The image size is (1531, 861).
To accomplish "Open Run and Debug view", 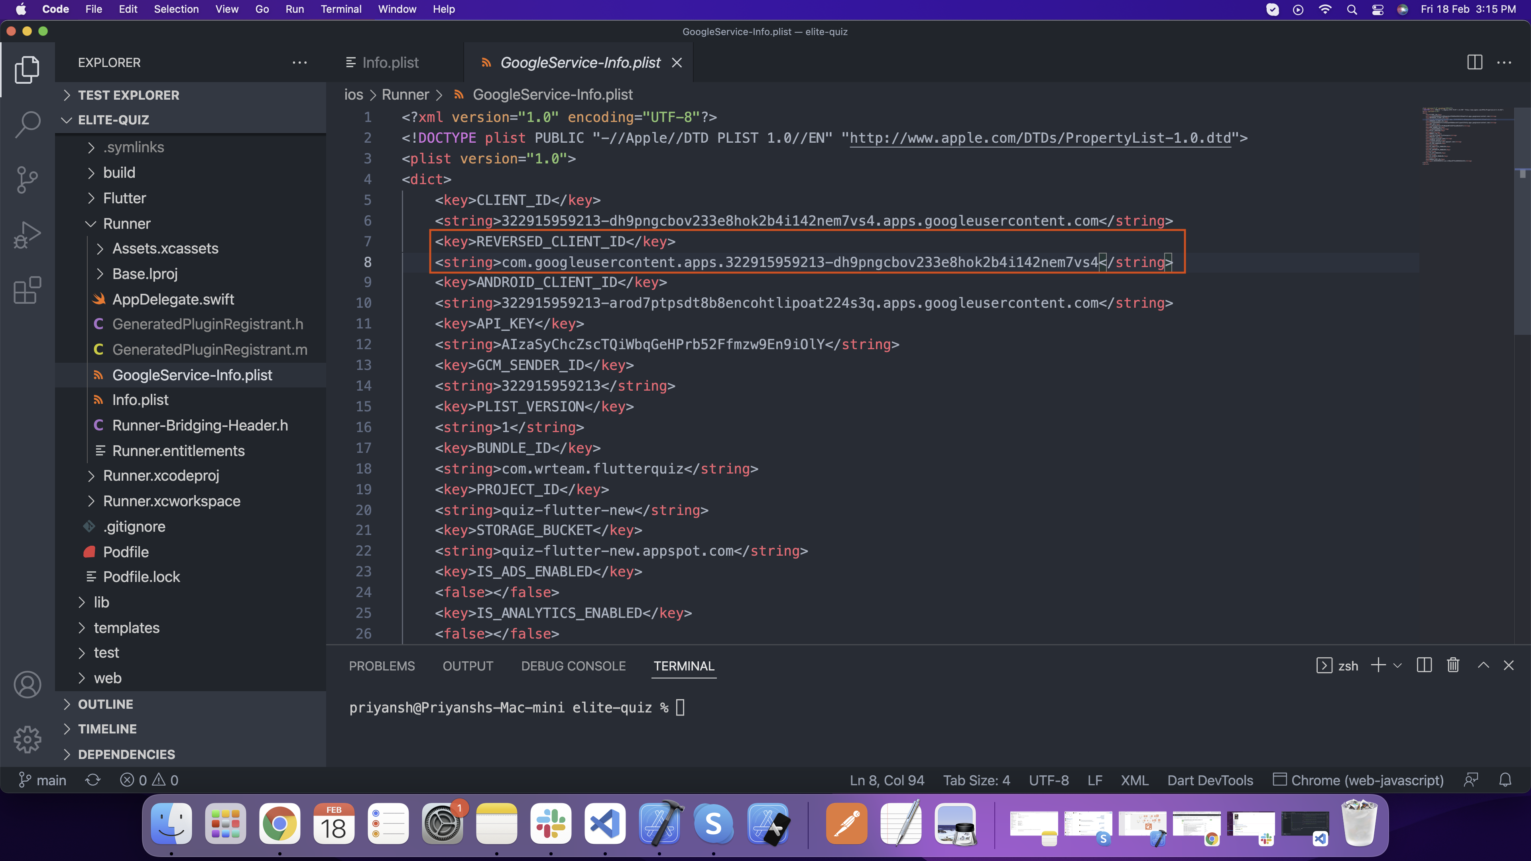I will coord(28,235).
